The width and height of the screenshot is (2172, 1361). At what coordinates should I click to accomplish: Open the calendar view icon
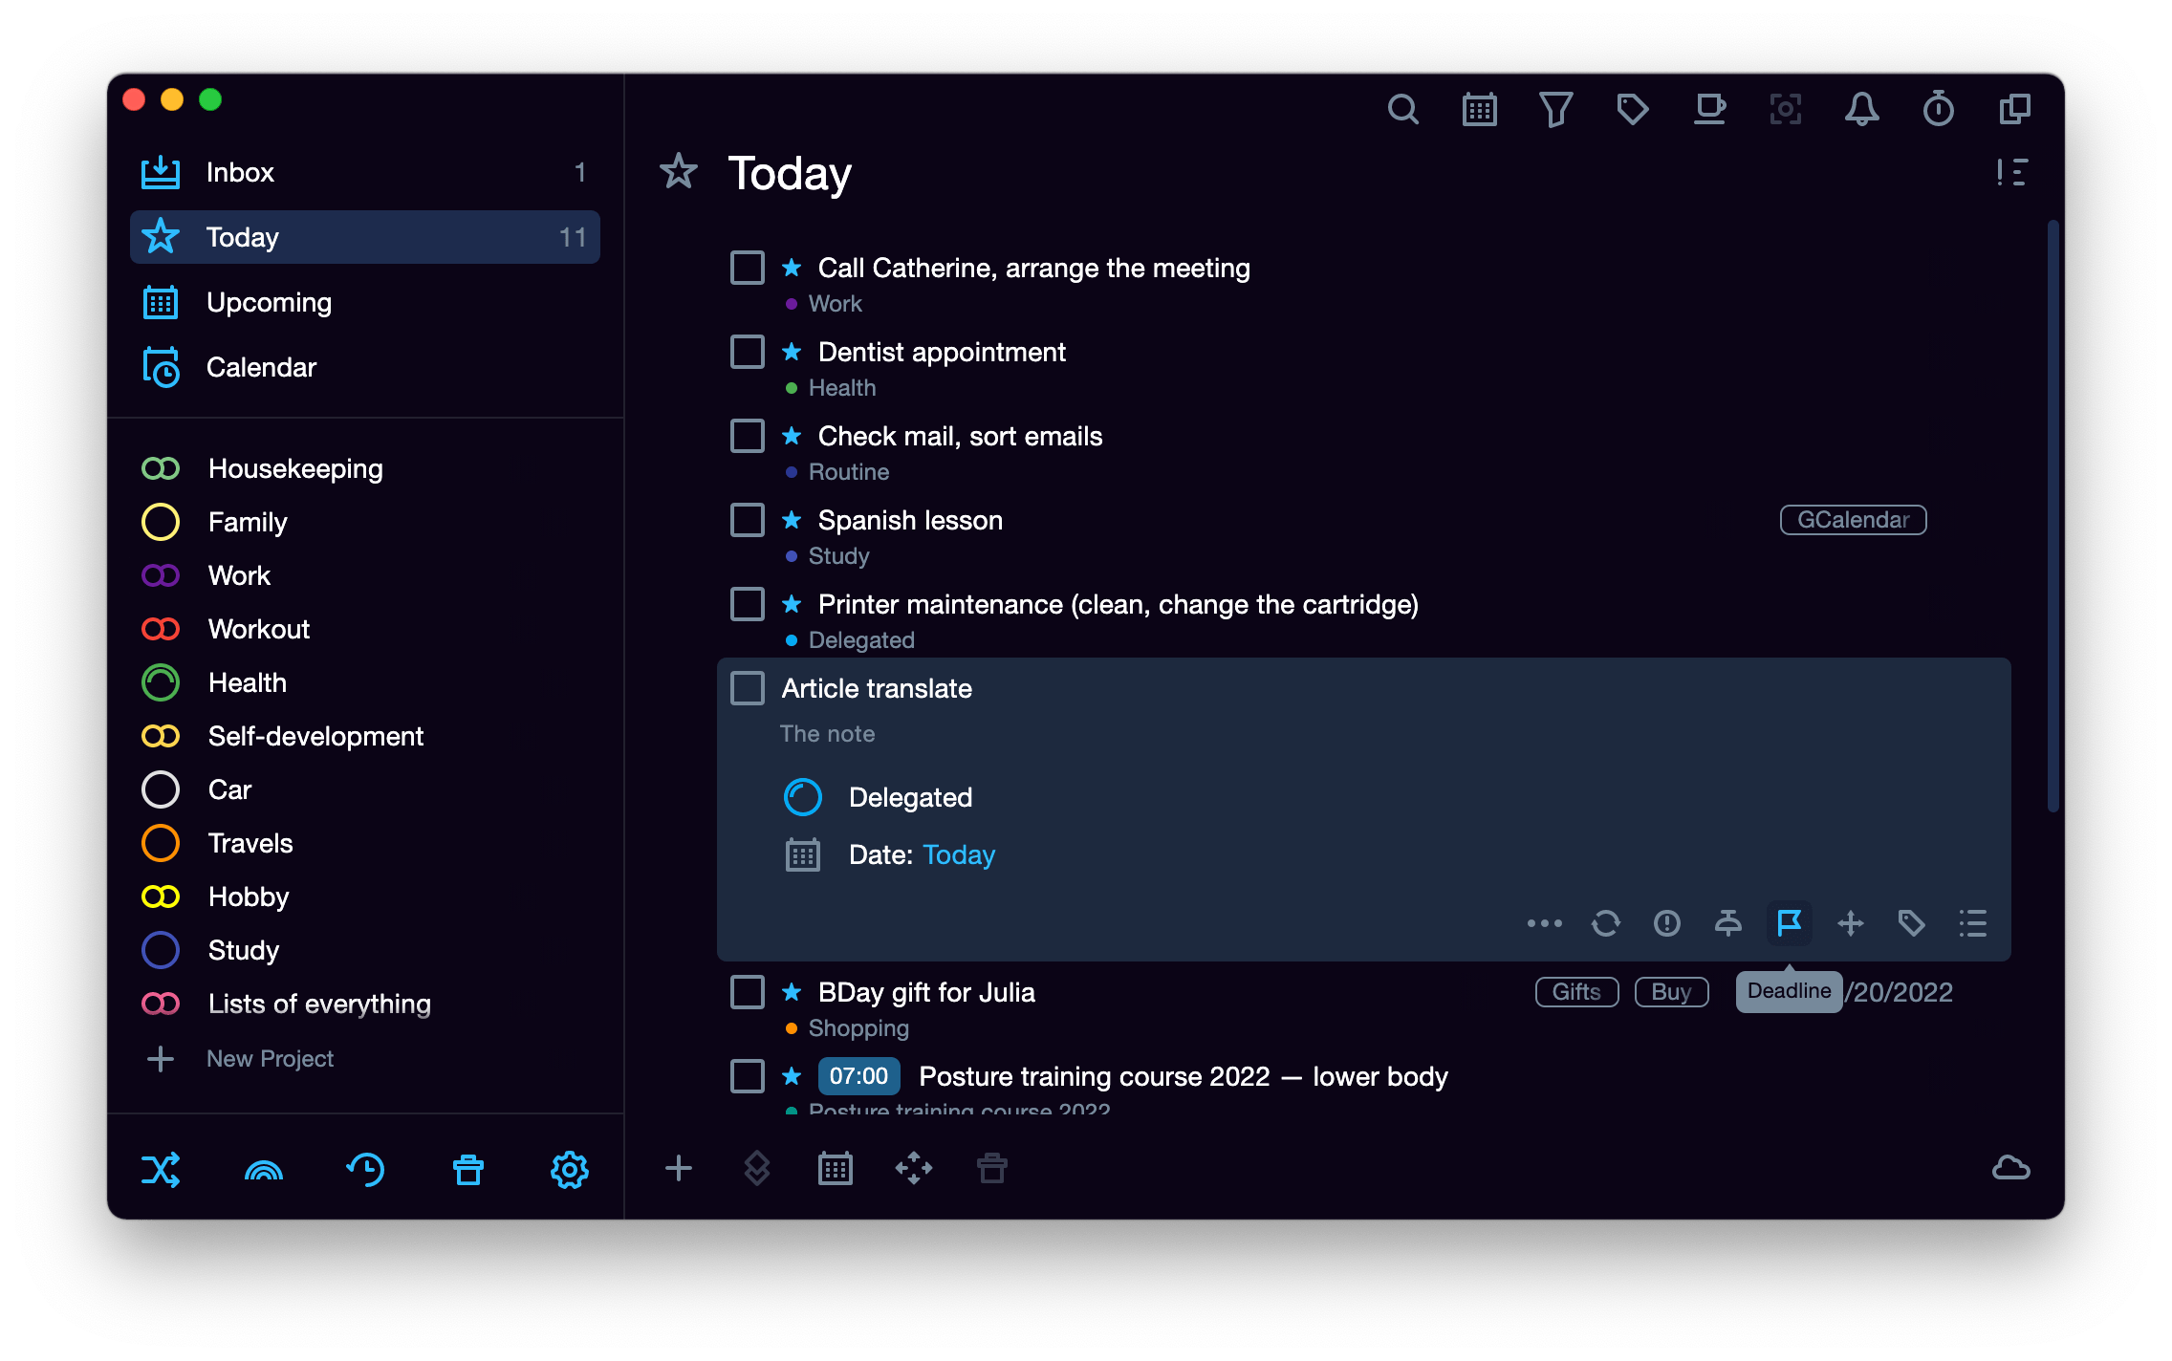coord(1479,110)
